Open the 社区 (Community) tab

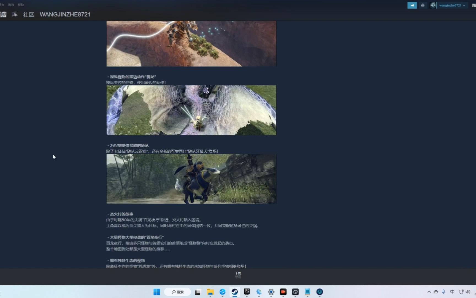29,14
